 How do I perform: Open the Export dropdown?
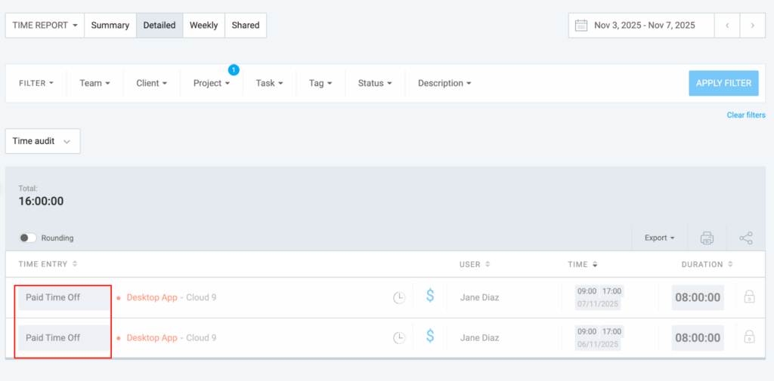coord(659,238)
